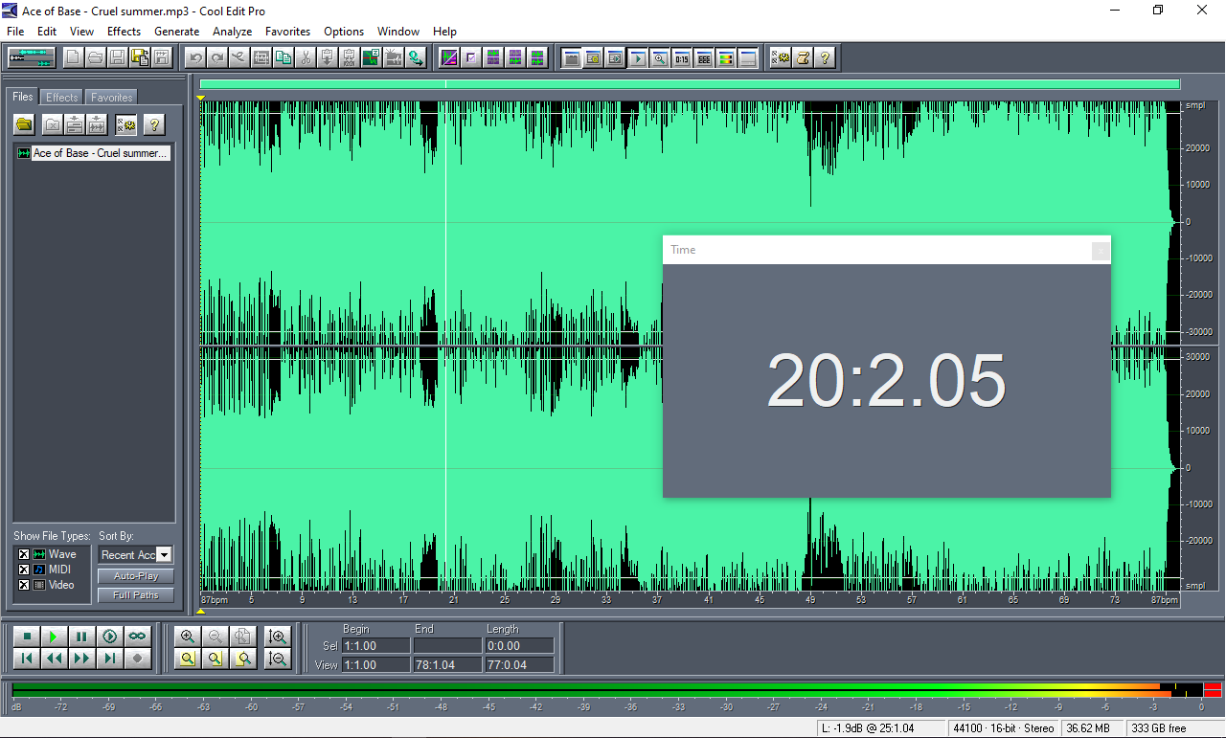Click the circled Play to End button
The width and height of the screenshot is (1226, 738).
click(x=110, y=636)
